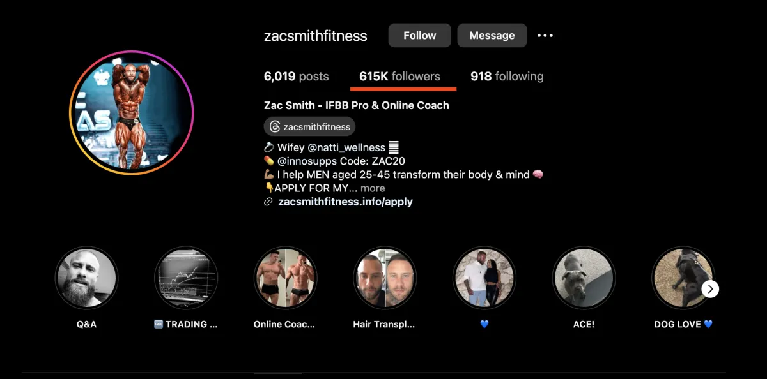The width and height of the screenshot is (767, 379).
Task: View the 615K followers list
Action: [x=399, y=77]
